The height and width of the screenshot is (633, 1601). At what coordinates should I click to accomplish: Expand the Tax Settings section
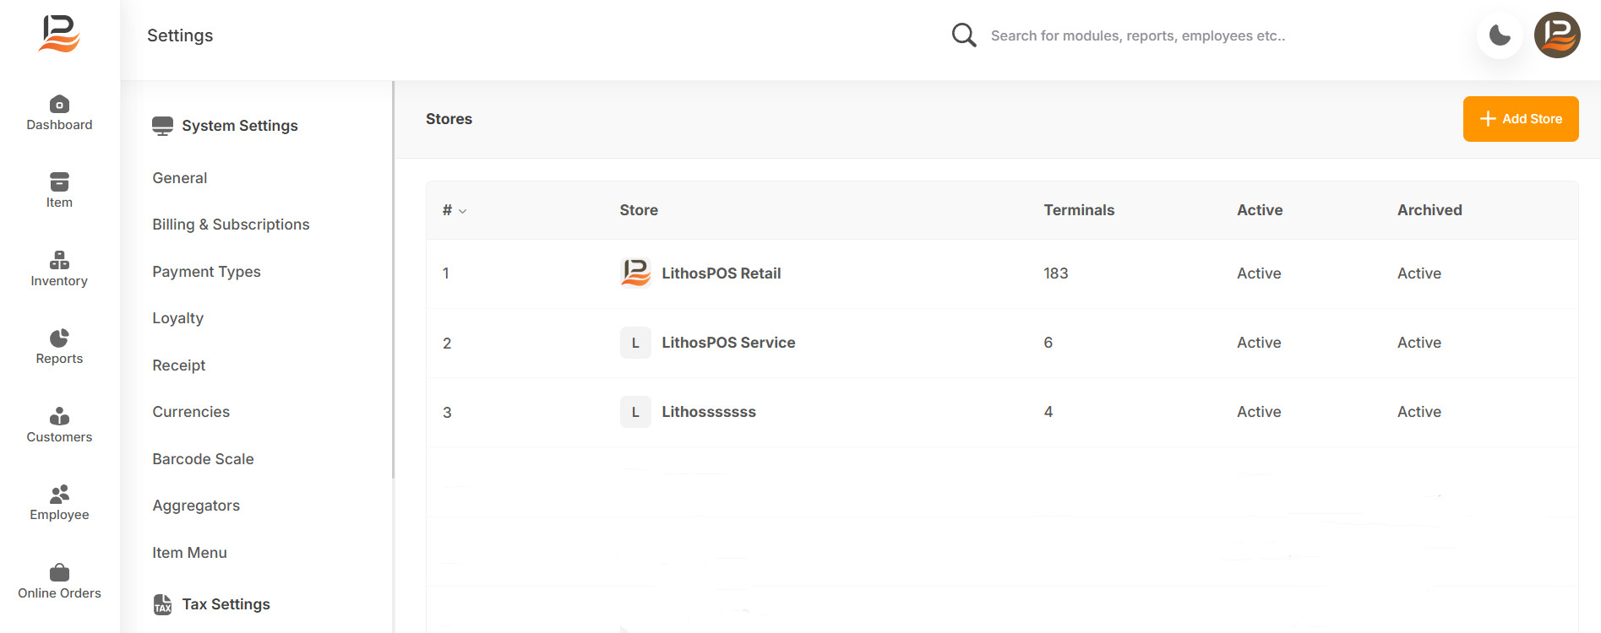coord(226,604)
